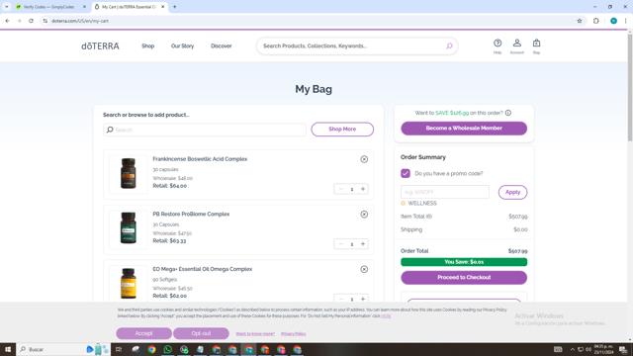The width and height of the screenshot is (633, 356).
Task: Uncheck the promo code checkbox
Action: pyautogui.click(x=406, y=173)
